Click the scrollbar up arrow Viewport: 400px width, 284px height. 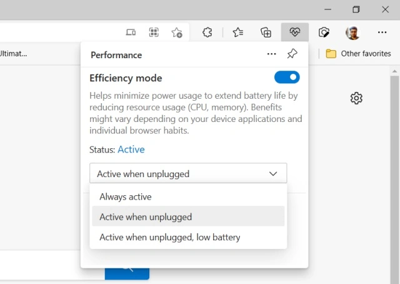click(394, 71)
